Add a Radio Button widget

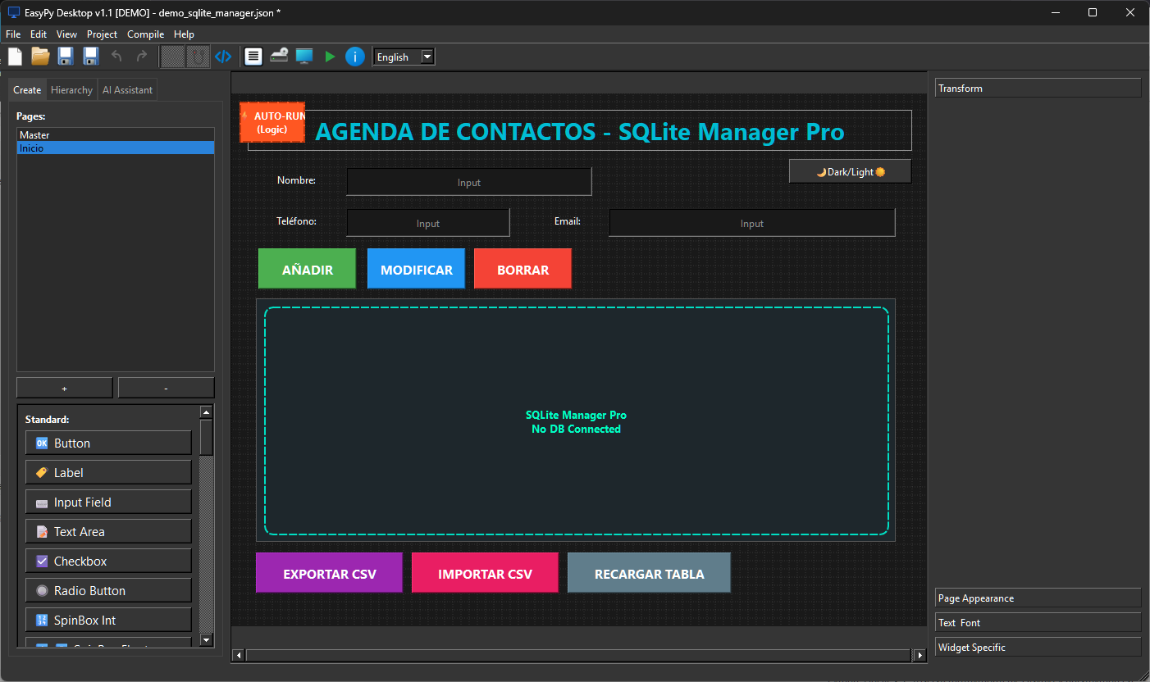(108, 590)
